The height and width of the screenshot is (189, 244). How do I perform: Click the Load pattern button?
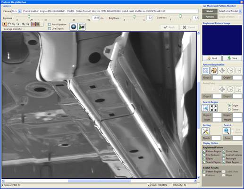(212, 58)
